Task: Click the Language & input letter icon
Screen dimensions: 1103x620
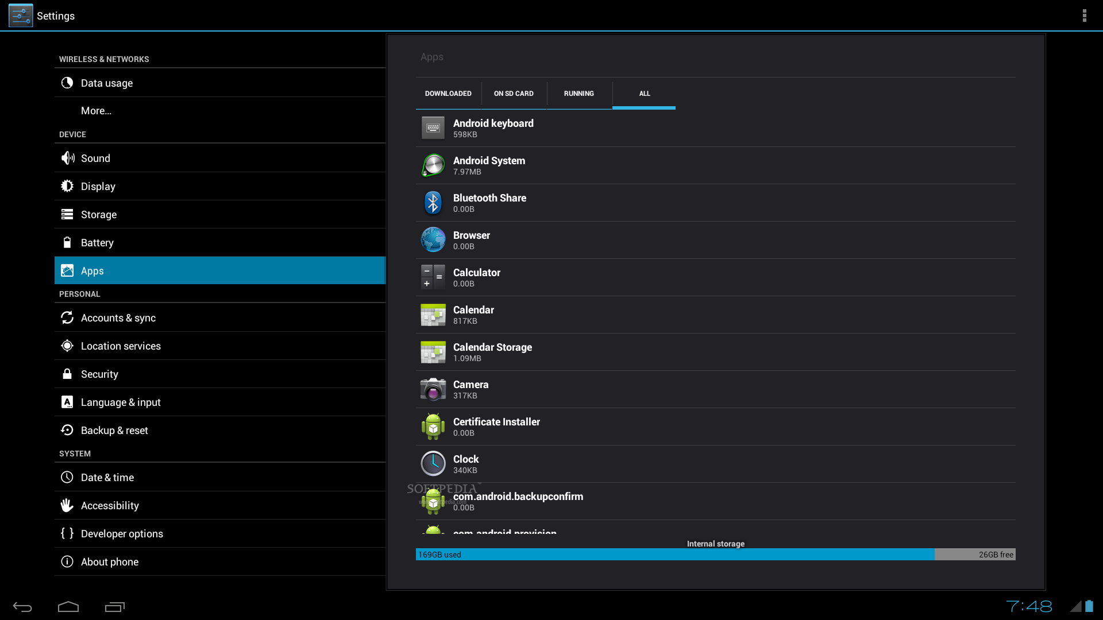Action: tap(67, 402)
